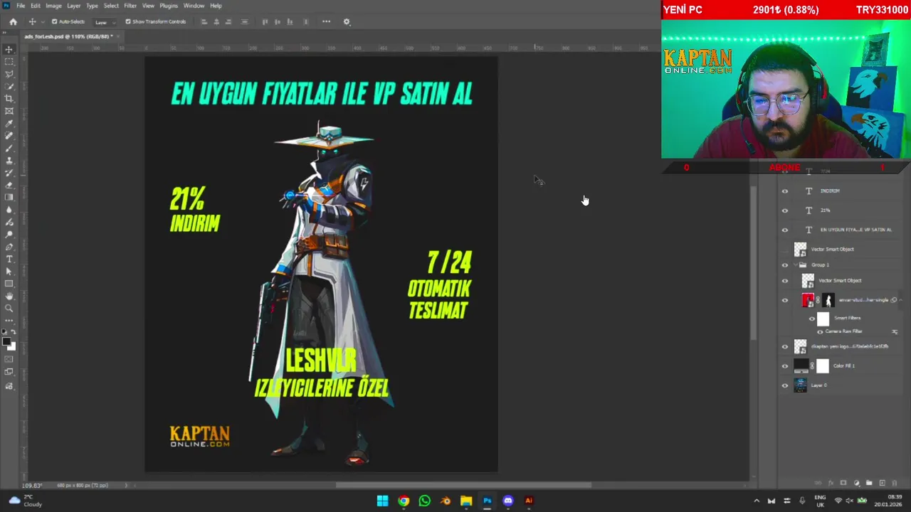This screenshot has height=512, width=911.
Task: Select the Crop tool
Action: (9, 98)
